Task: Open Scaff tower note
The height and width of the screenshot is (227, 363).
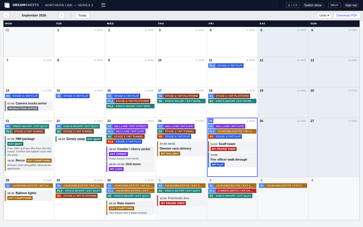Action: tap(232, 146)
